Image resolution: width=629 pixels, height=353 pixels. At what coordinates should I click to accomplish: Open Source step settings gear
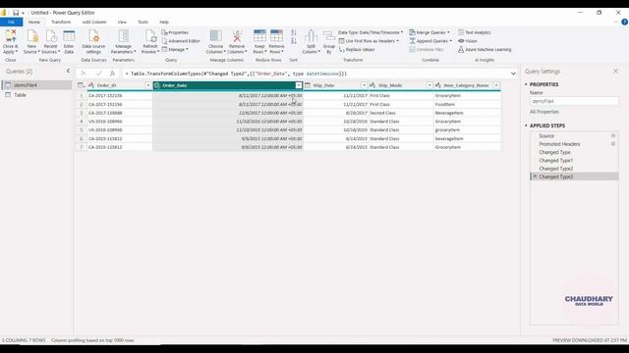[613, 136]
